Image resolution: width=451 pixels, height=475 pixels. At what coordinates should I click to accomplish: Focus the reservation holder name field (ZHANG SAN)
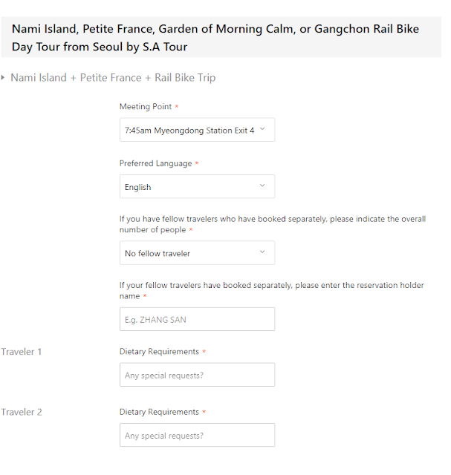(197, 319)
